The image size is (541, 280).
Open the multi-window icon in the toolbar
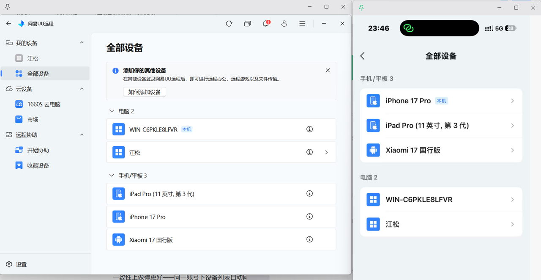(x=248, y=24)
